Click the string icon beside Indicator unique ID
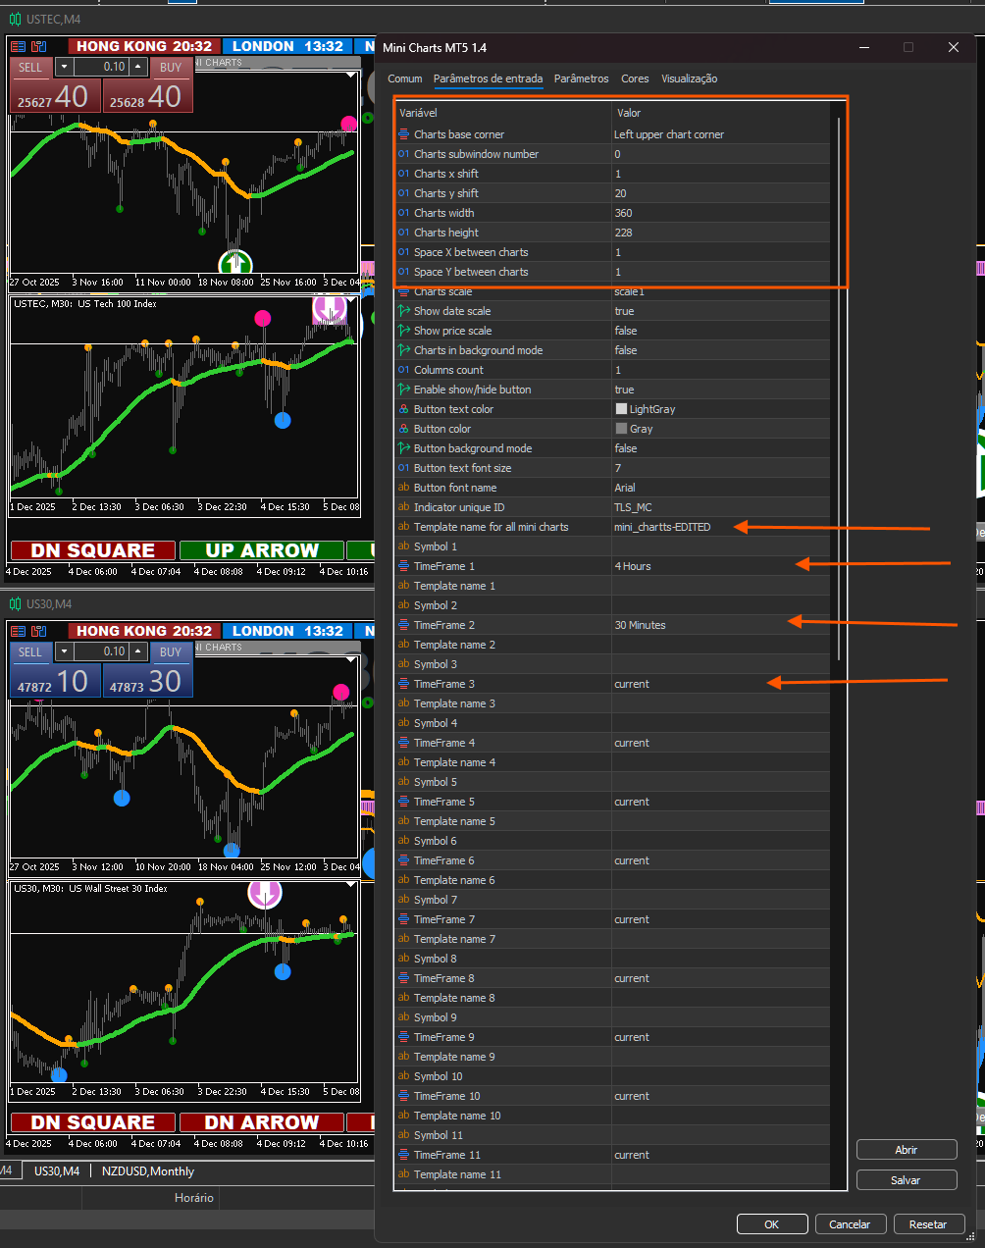Viewport: 985px width, 1248px height. click(x=403, y=507)
